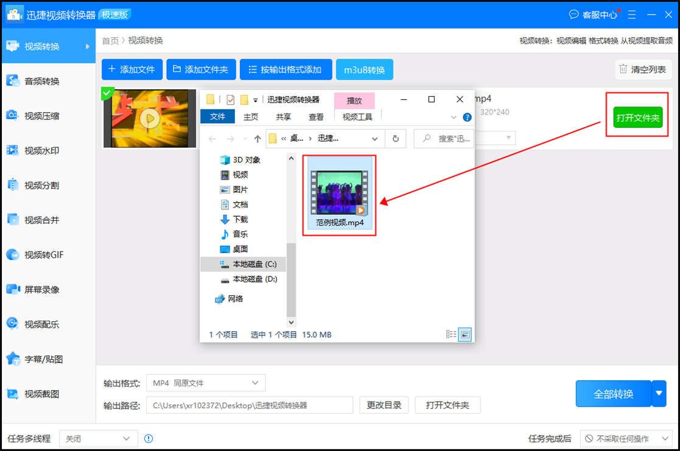The image size is (680, 451).
Task: Click the 更改目录 button
Action: pyautogui.click(x=384, y=405)
